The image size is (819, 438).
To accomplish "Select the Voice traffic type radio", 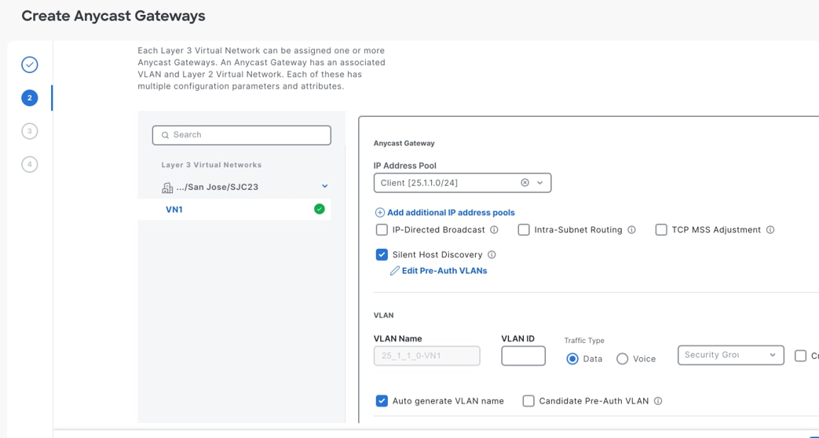I will (622, 359).
